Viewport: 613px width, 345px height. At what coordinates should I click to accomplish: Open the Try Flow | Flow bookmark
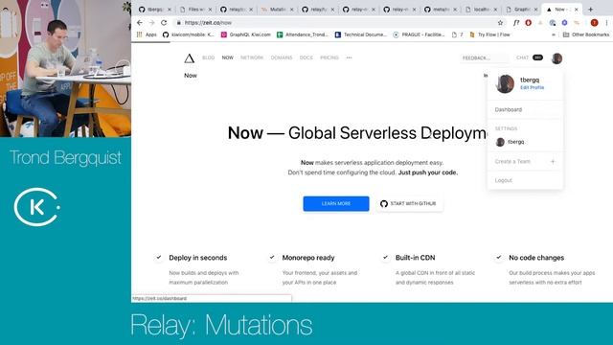point(489,34)
